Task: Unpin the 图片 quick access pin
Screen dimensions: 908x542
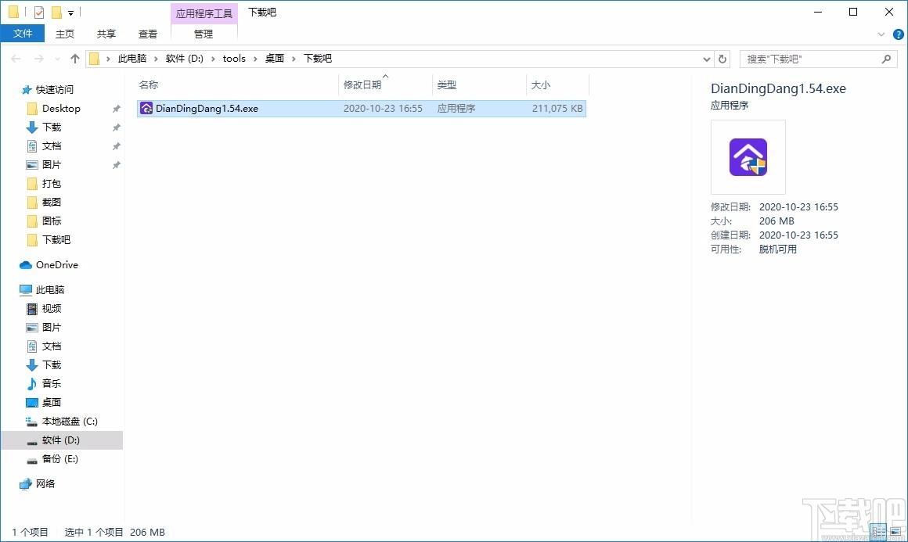Action: (117, 165)
